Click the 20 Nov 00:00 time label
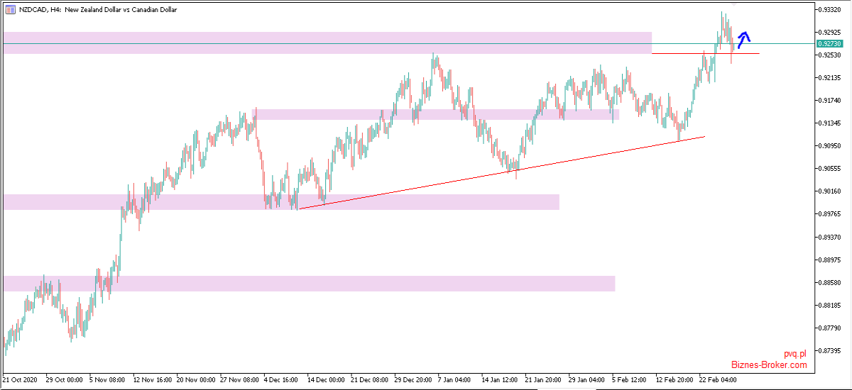The width and height of the screenshot is (852, 390). pyautogui.click(x=197, y=379)
